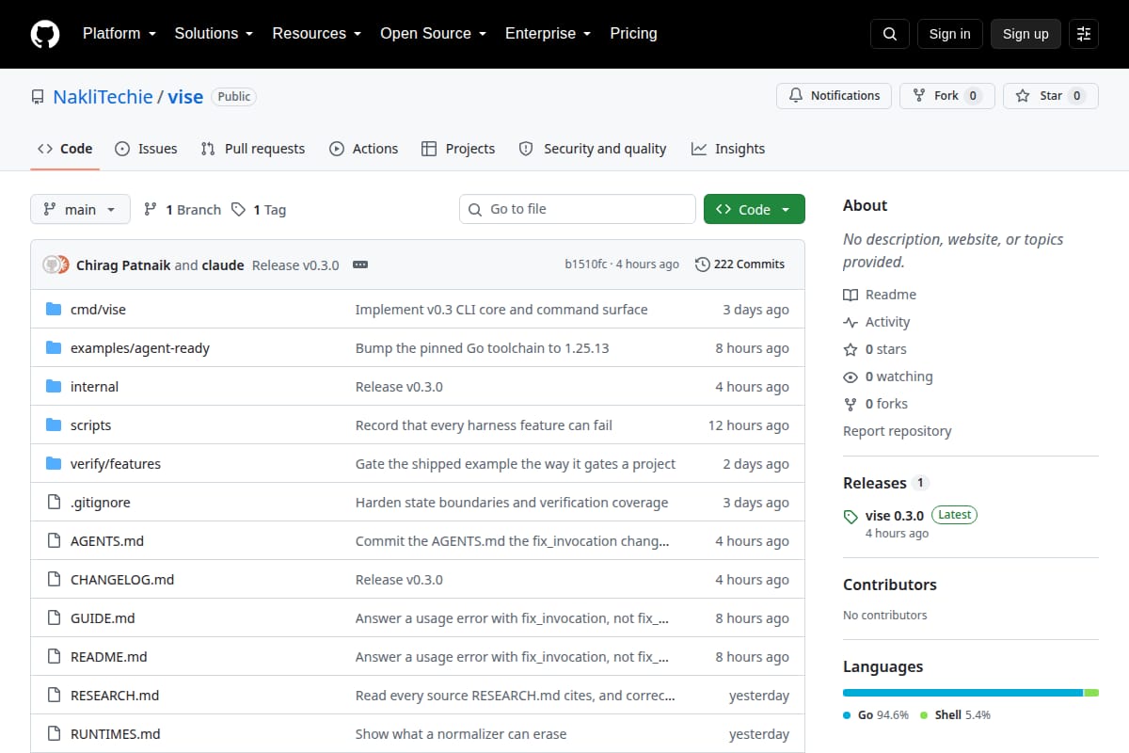1129x753 pixels.
Task: Switch to the Projects tab
Action: [x=458, y=149]
